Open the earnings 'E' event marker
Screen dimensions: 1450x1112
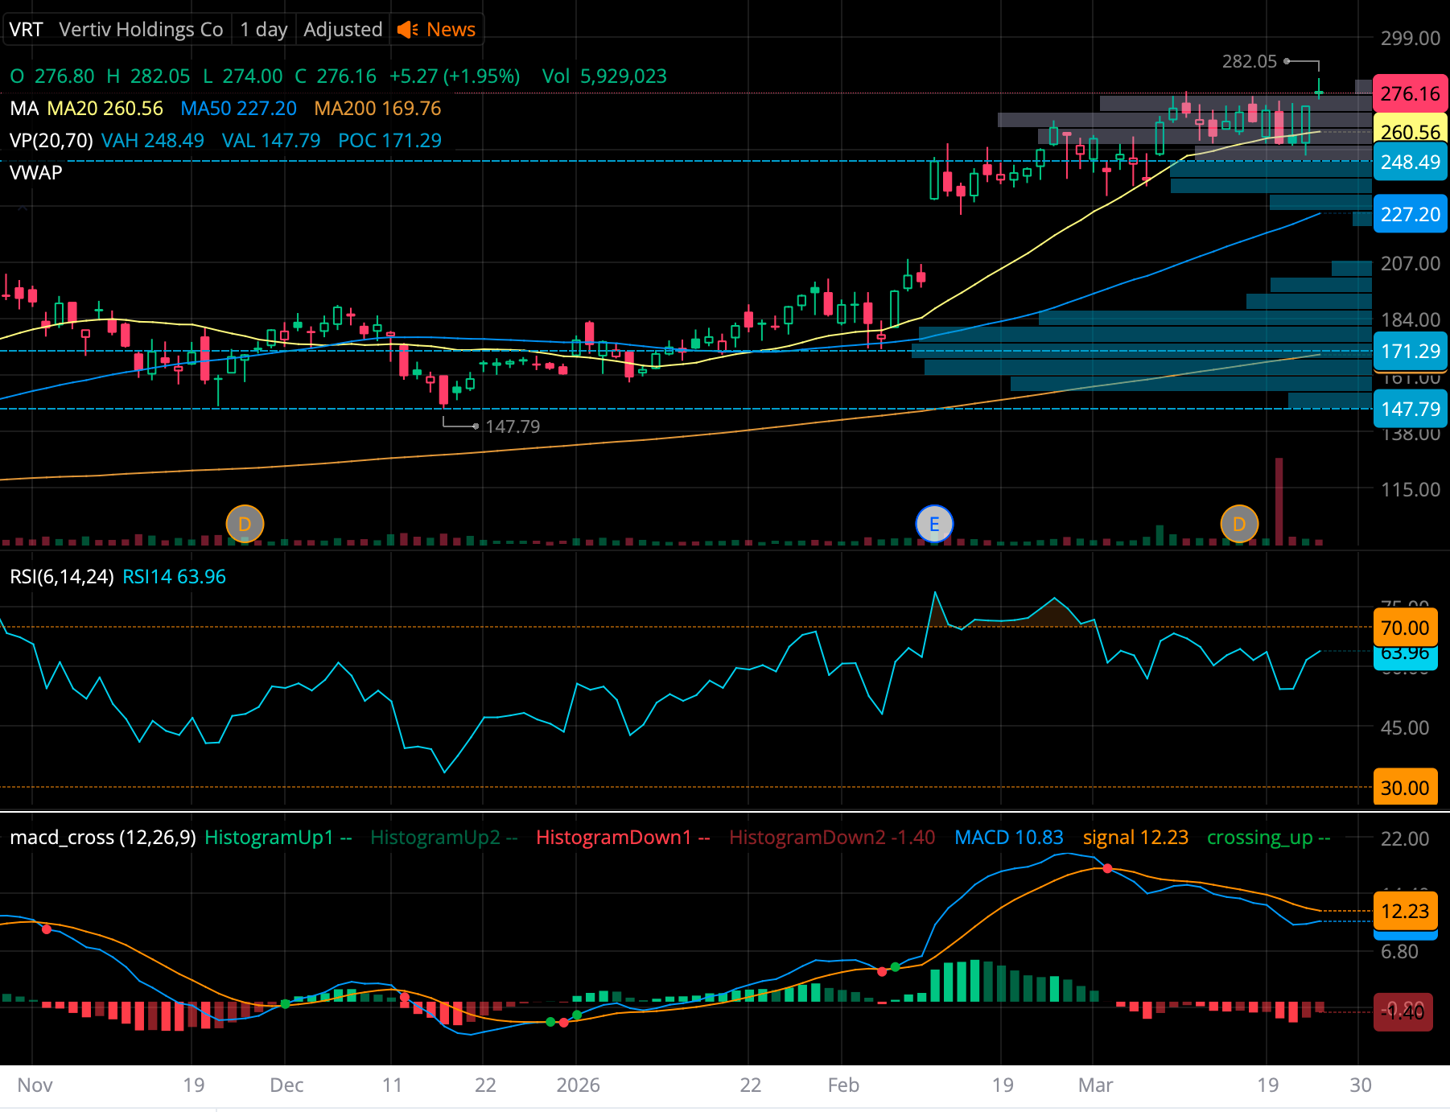click(x=934, y=525)
